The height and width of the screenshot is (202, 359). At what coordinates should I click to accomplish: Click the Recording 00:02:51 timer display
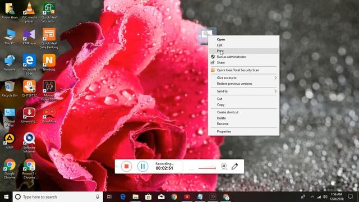(x=168, y=166)
